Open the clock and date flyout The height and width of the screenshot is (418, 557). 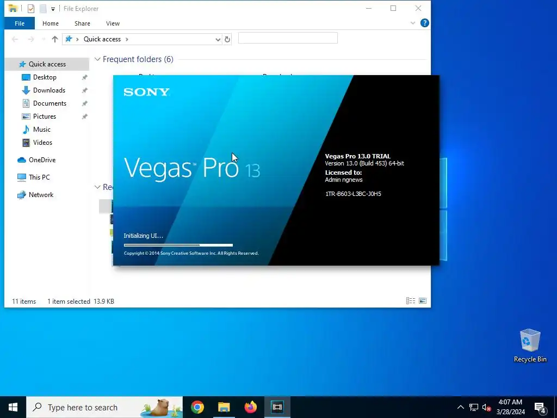pos(510,407)
